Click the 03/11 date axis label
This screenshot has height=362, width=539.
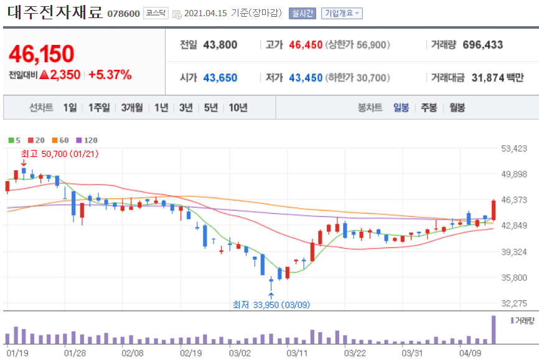point(297,353)
